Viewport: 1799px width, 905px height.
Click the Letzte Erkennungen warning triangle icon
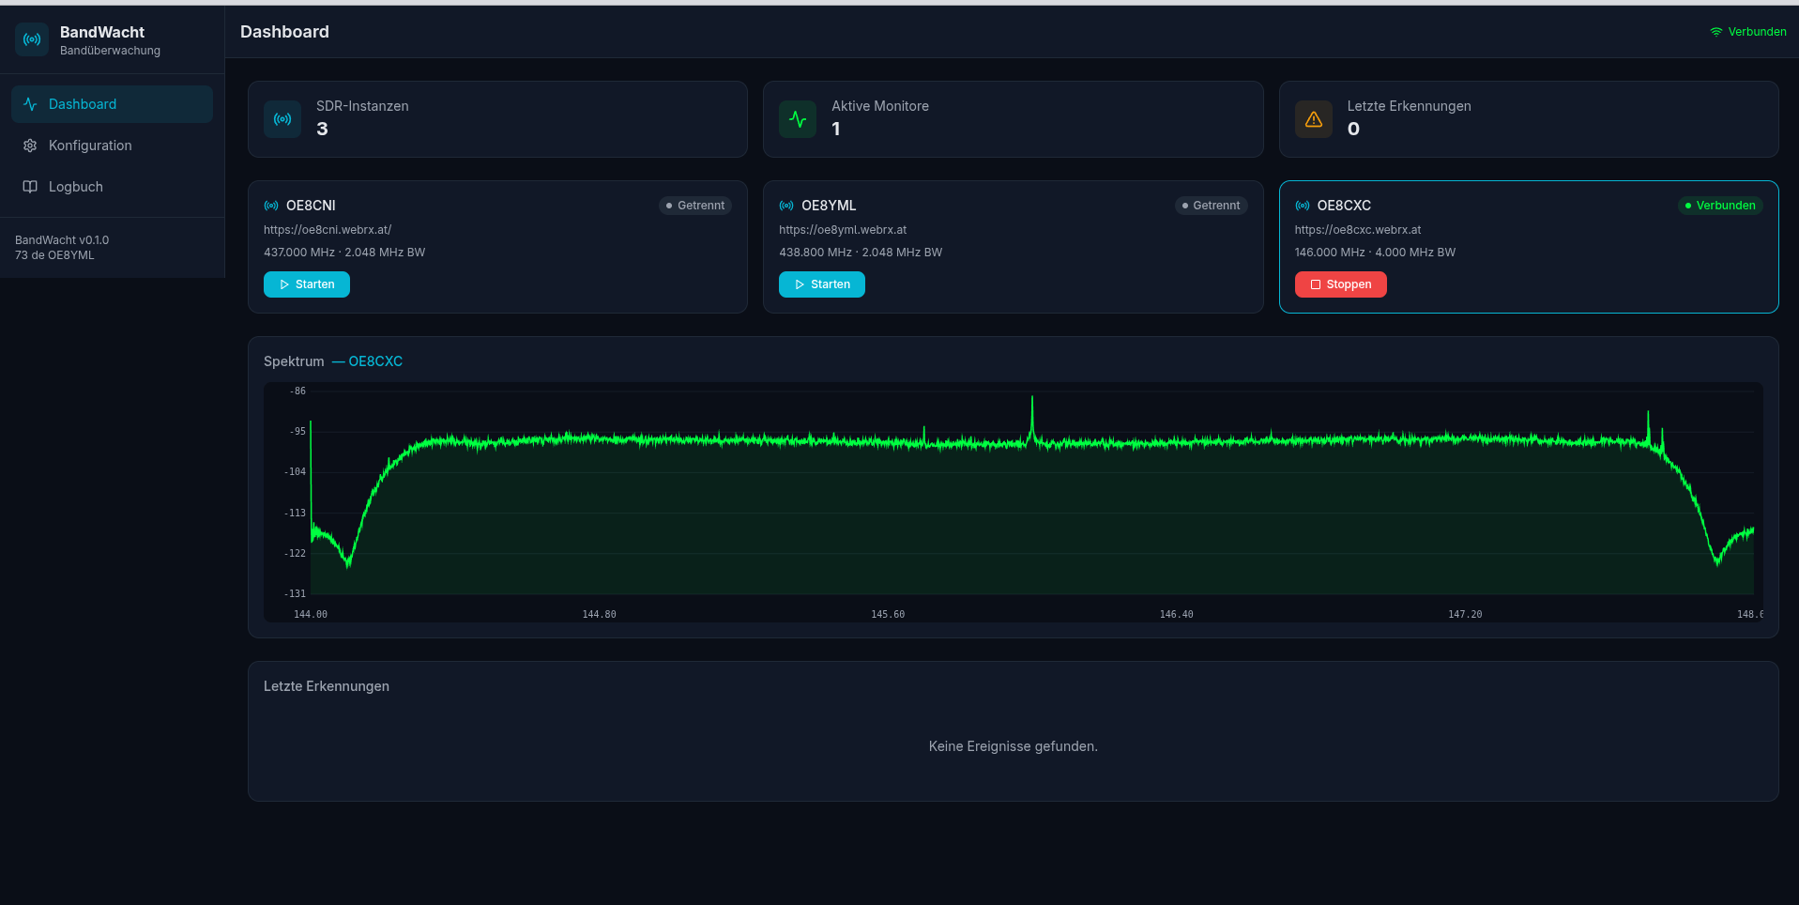point(1313,119)
